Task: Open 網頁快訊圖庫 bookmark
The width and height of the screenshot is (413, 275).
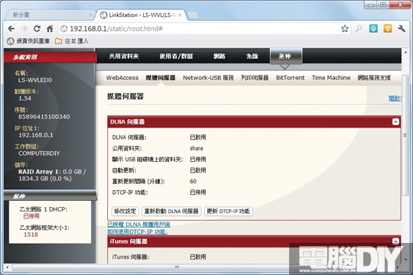Action: click(28, 41)
